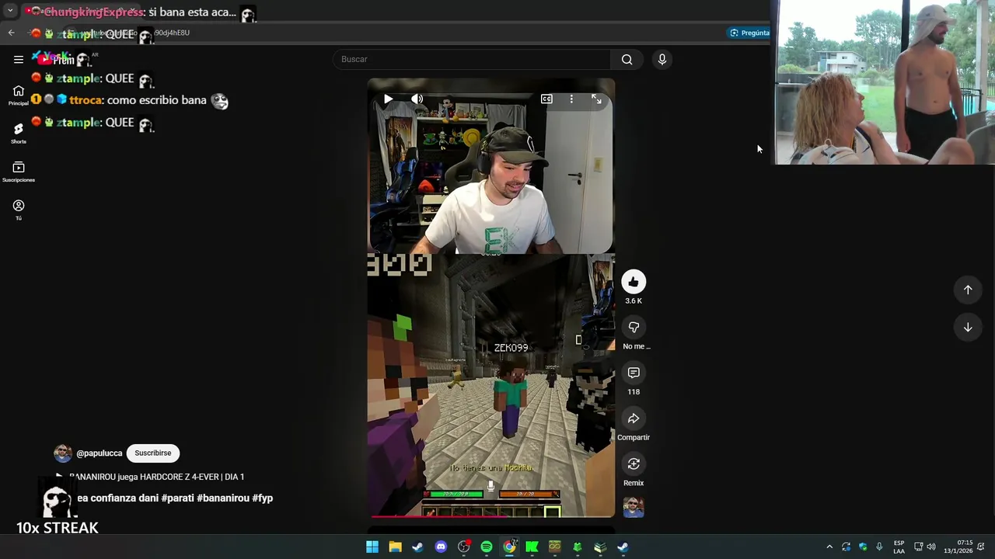This screenshot has width=995, height=559.
Task: Go to previous Short with up arrow
Action: (968, 290)
